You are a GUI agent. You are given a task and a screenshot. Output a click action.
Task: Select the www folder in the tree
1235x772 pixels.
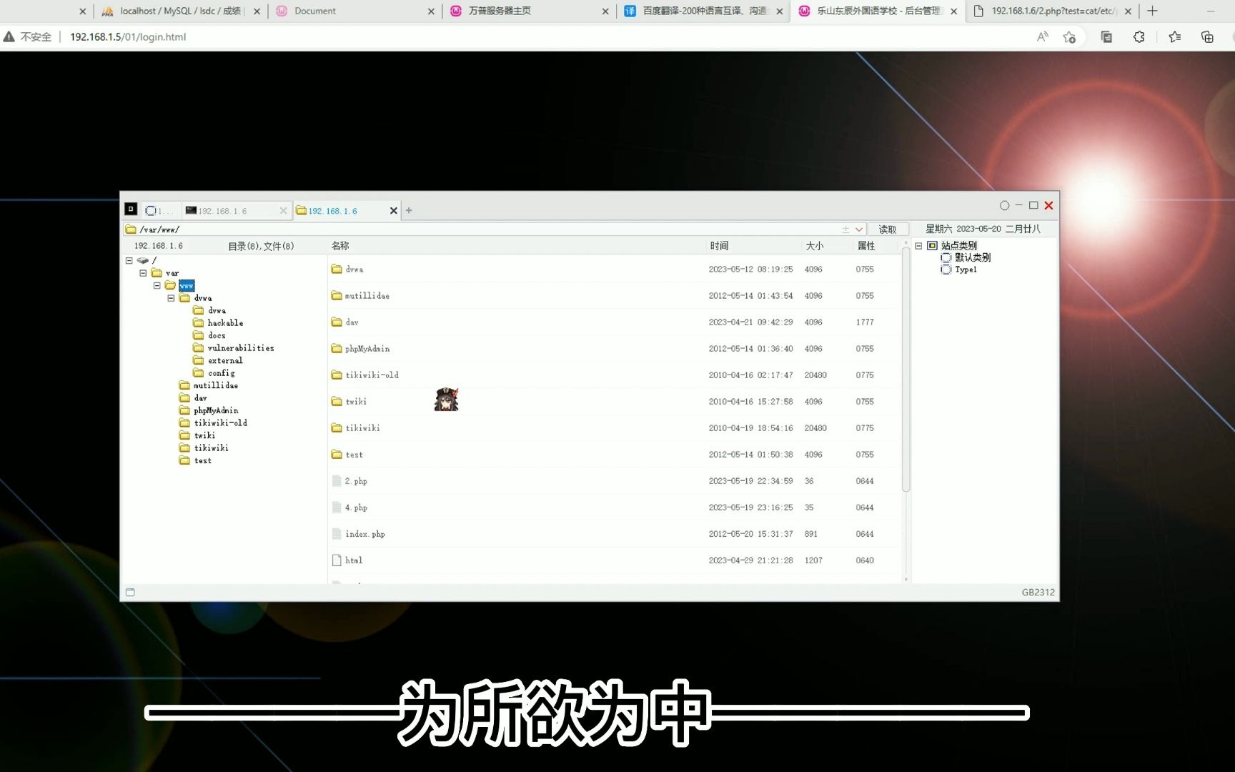(187, 285)
